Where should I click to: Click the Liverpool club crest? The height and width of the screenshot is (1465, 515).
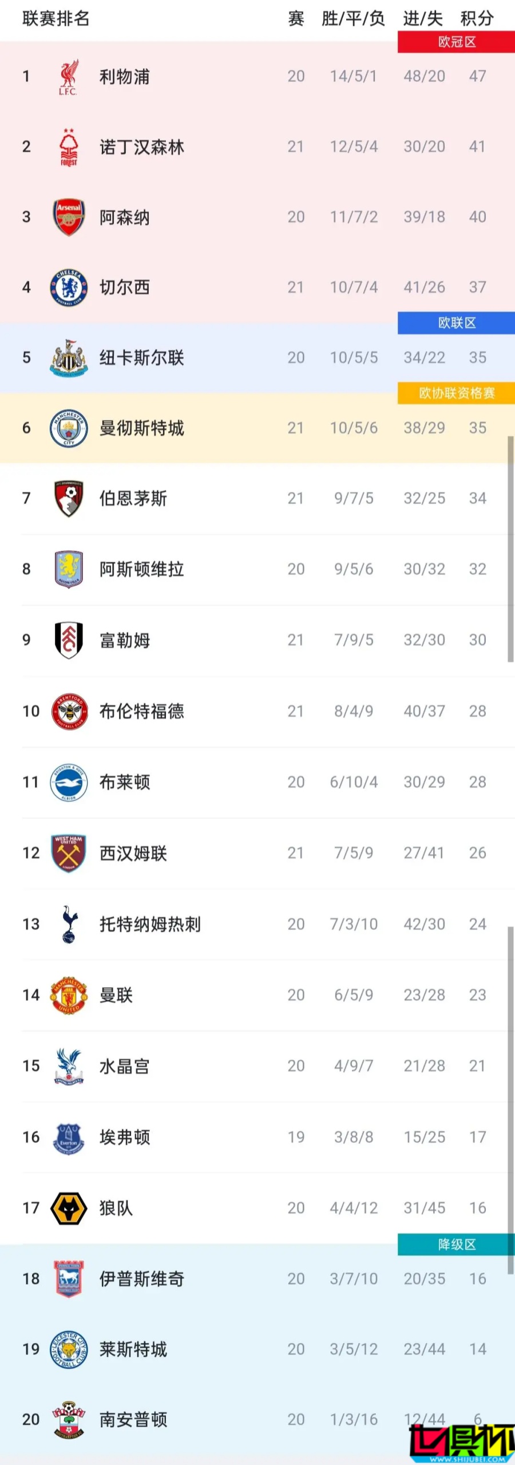click(x=68, y=77)
